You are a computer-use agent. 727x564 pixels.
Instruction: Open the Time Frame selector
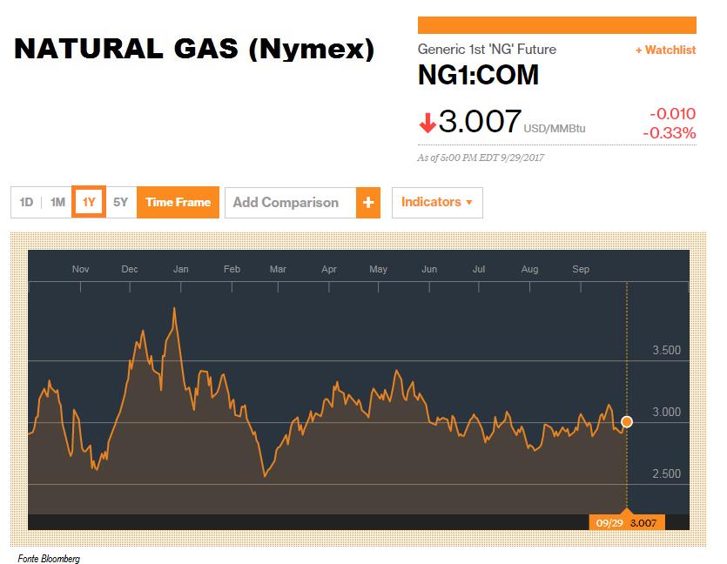pos(178,202)
